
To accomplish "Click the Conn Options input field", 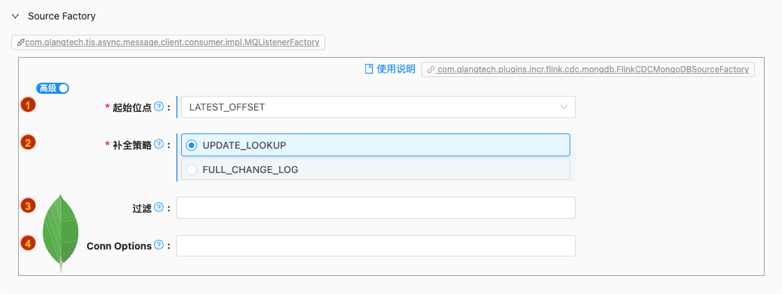I will click(x=376, y=246).
